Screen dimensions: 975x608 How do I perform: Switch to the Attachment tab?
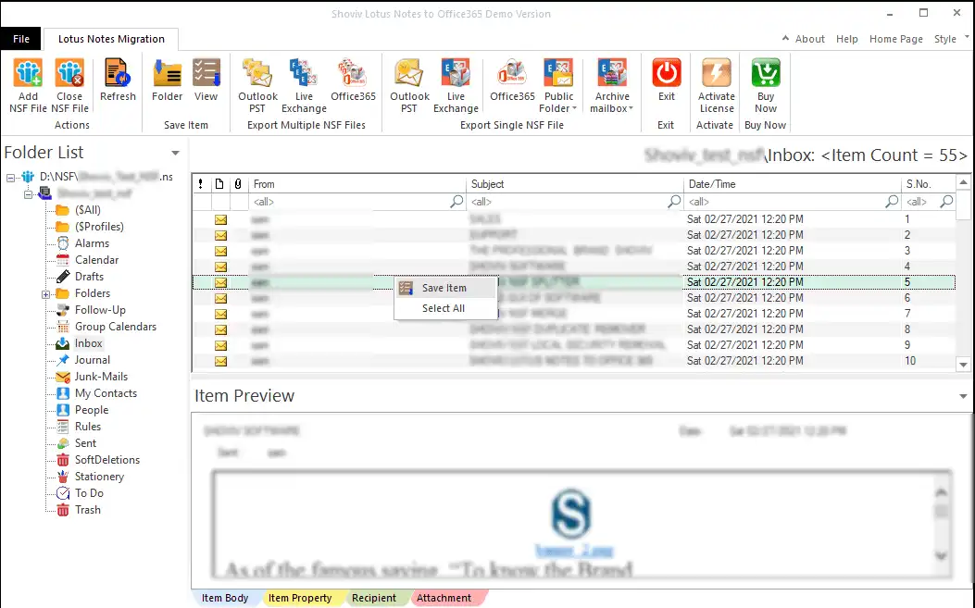[x=444, y=598]
